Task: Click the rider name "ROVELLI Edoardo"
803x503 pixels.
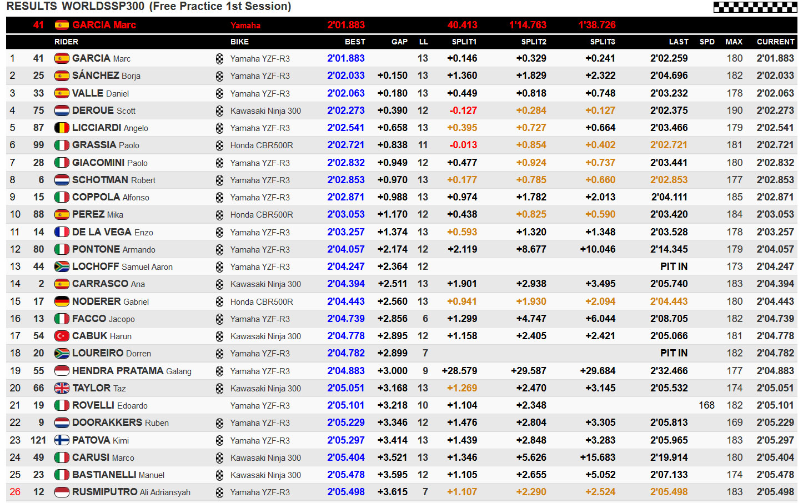Action: point(110,405)
